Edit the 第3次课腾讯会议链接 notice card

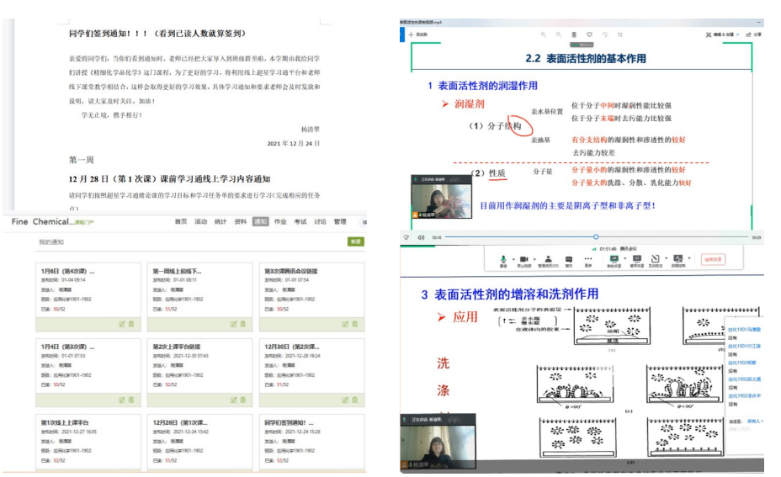click(345, 324)
